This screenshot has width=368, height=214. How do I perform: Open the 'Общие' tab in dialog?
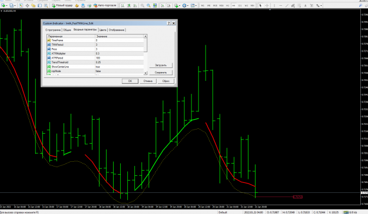click(67, 30)
